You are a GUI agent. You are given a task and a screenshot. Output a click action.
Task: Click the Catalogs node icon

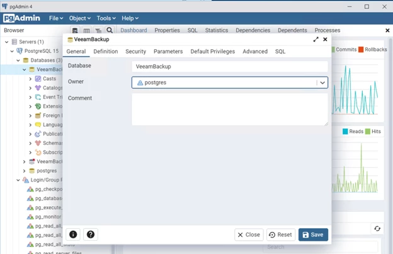pos(38,88)
